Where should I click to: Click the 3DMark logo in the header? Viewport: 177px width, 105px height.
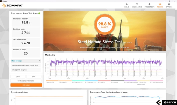12,5
